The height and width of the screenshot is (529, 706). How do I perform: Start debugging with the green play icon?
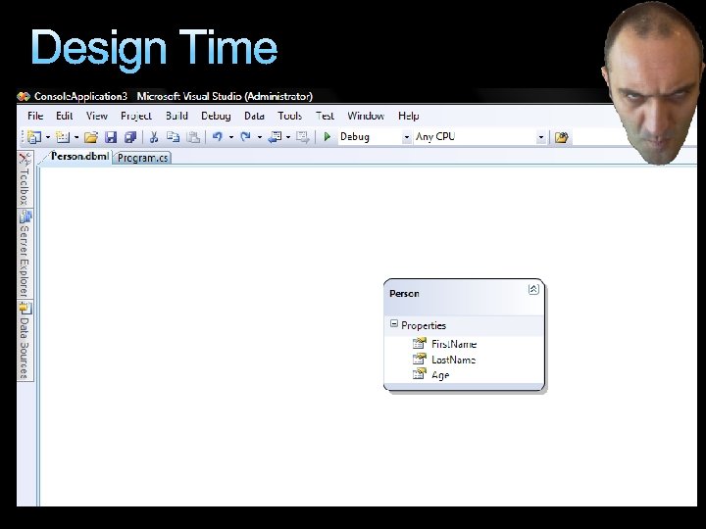pos(328,136)
